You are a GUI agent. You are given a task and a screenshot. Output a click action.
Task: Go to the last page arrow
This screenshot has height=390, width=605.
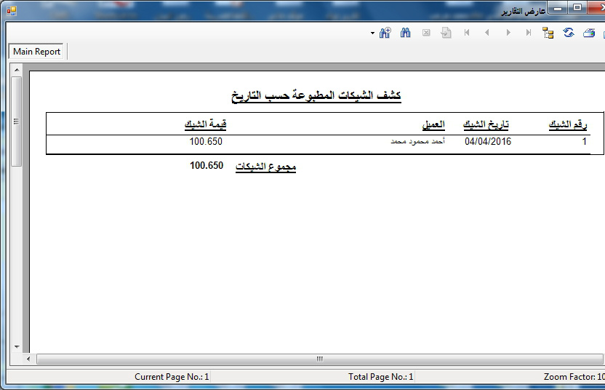pos(529,33)
